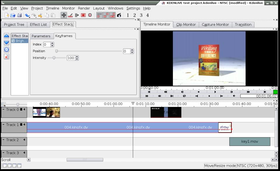Select the Move/Resize tool in toolbar
The width and height of the screenshot is (280, 171).
coord(64,15)
